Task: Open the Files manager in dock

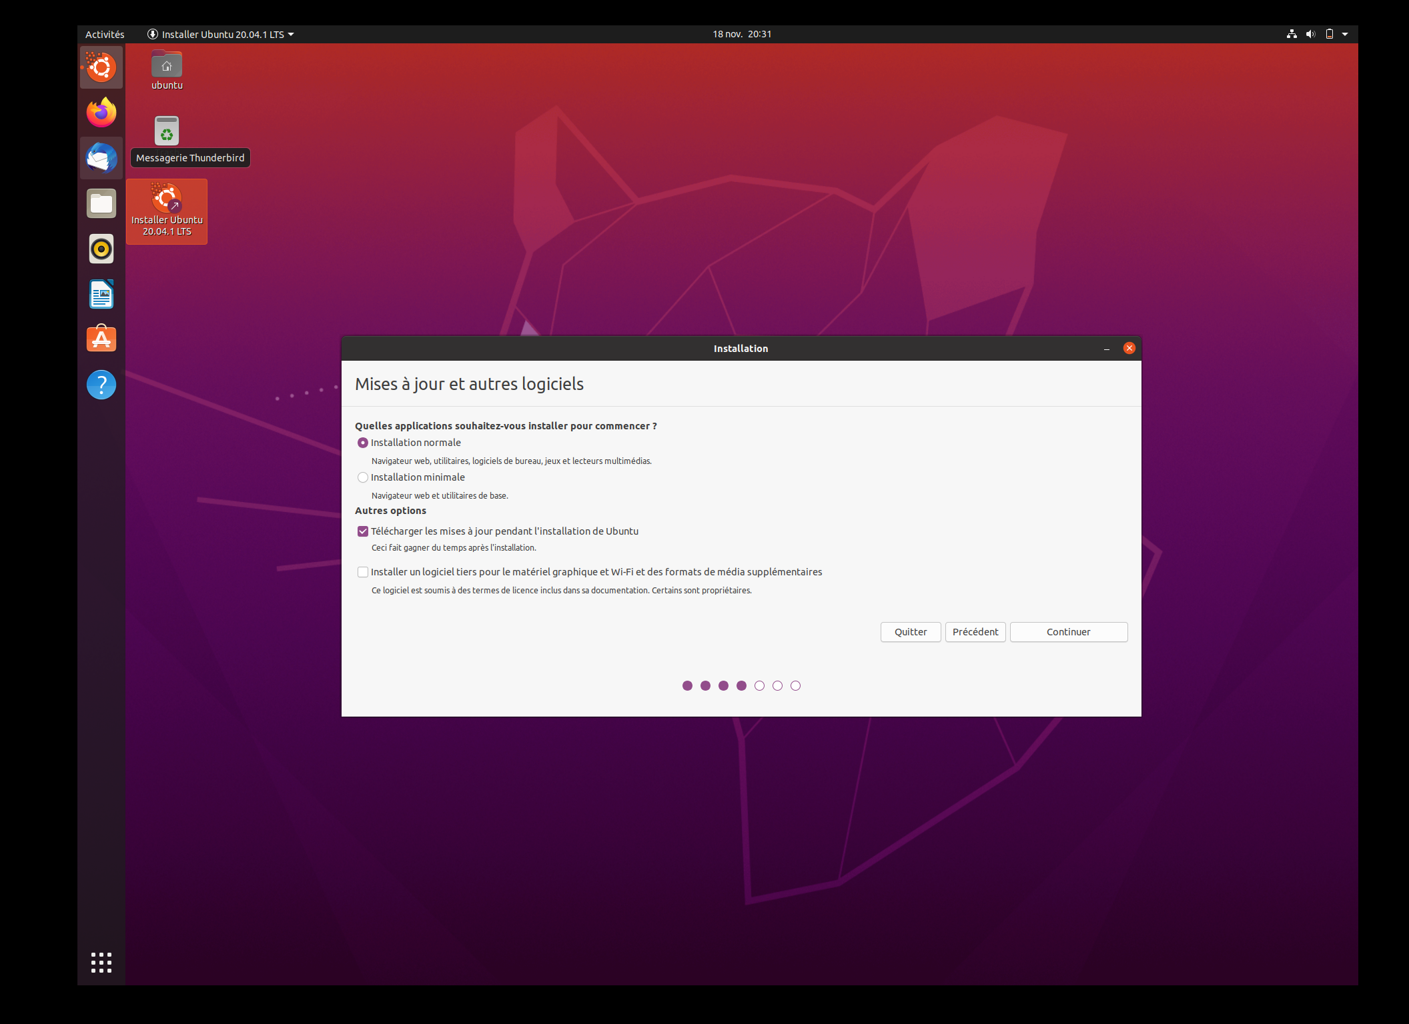Action: point(101,203)
